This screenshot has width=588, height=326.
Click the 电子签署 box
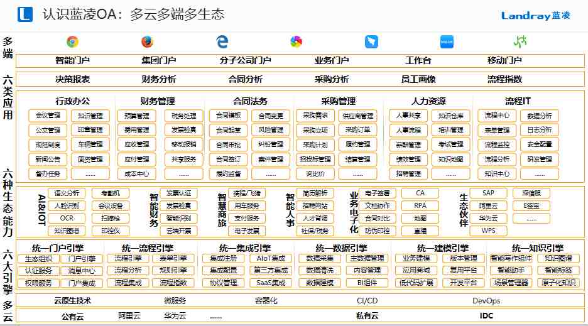378,193
